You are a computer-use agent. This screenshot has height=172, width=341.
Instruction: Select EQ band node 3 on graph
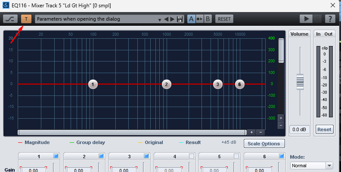[218, 84]
